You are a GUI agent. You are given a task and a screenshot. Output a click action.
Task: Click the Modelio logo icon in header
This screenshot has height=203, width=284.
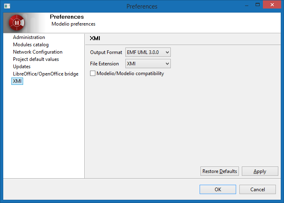(17, 23)
